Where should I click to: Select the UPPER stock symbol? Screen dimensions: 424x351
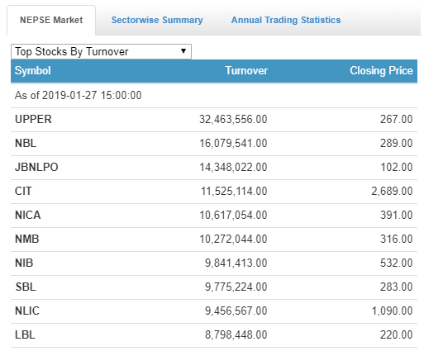click(33, 119)
